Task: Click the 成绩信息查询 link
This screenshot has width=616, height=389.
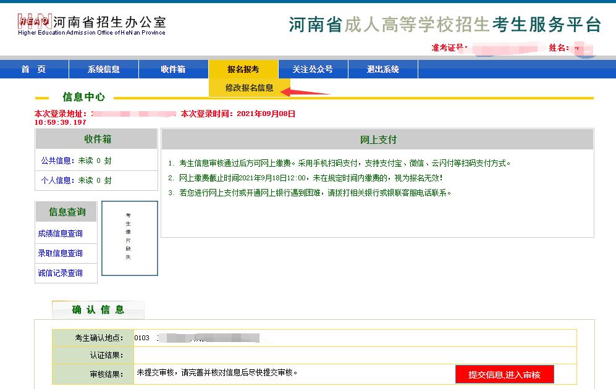Action: pyautogui.click(x=60, y=233)
